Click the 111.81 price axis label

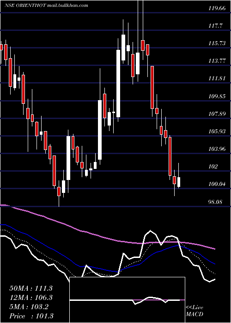point(217,78)
